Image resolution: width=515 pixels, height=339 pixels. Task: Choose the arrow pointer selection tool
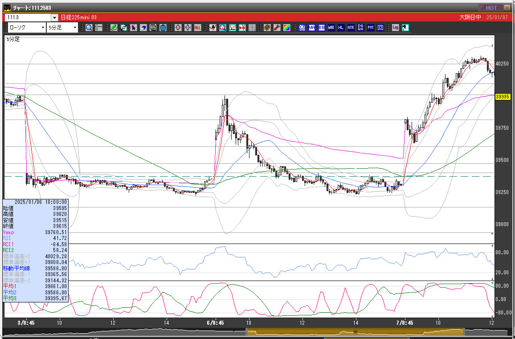coord(133,28)
